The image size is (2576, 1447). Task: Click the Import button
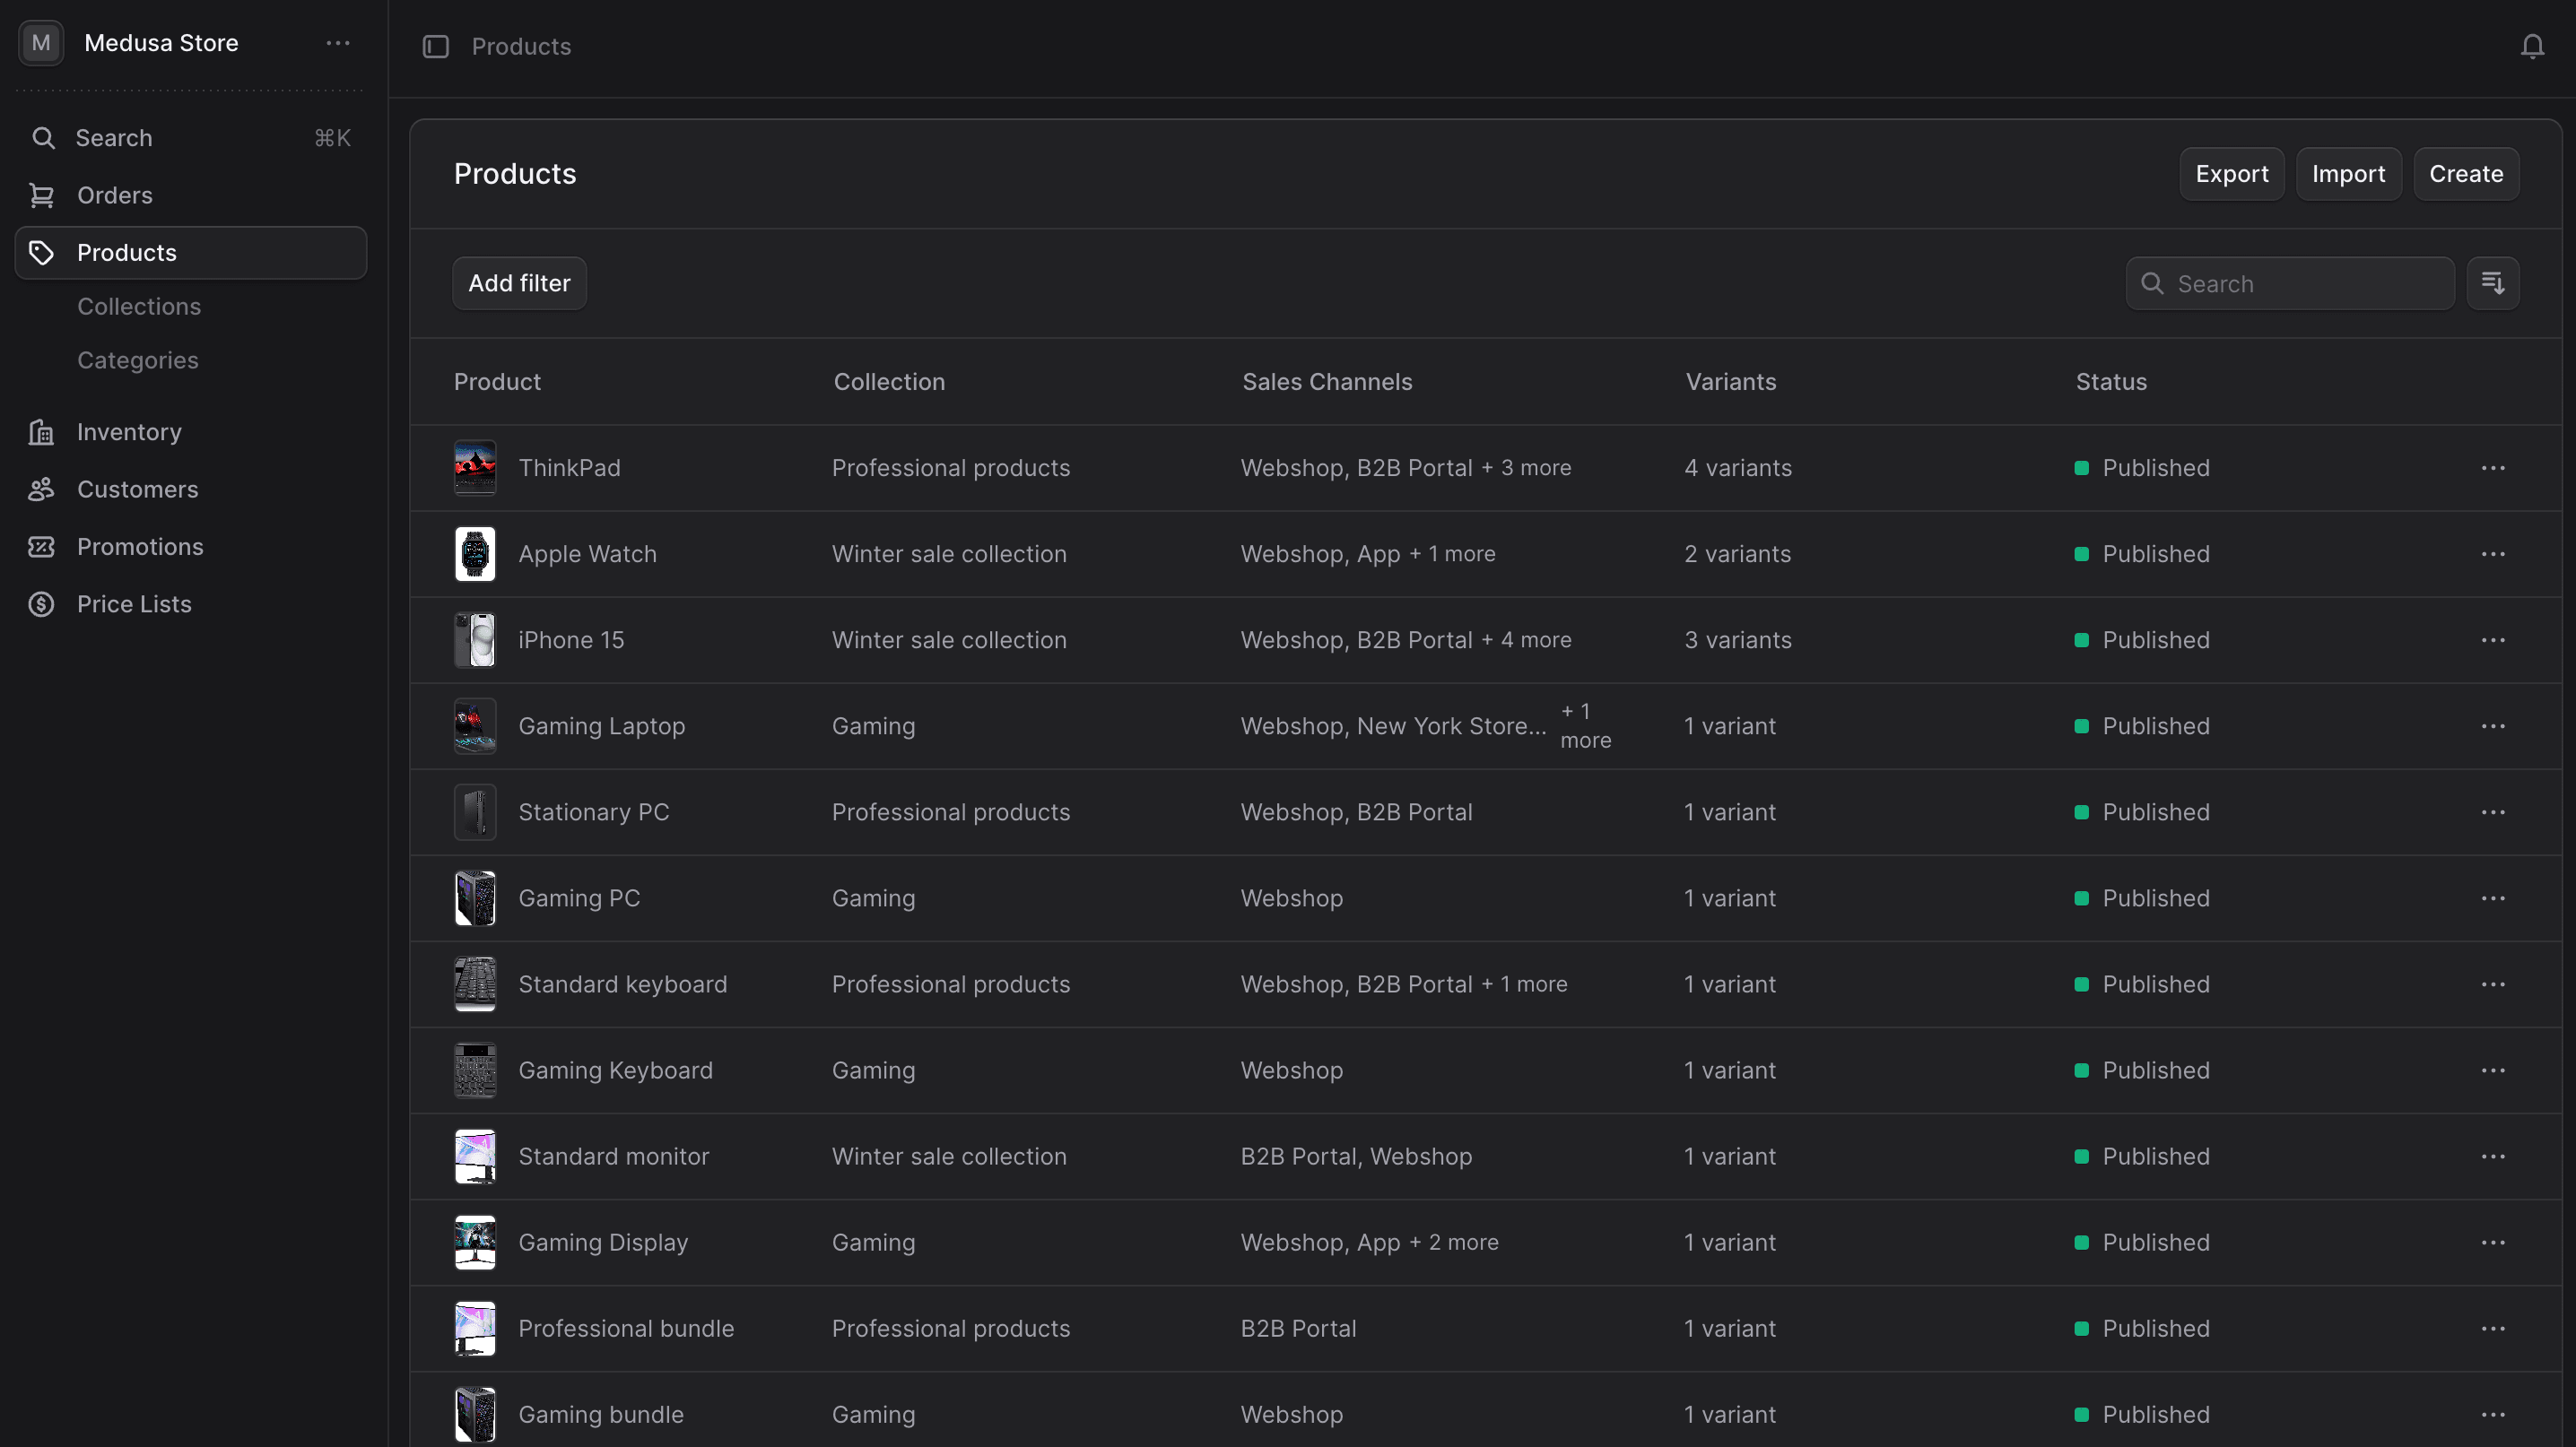[x=2348, y=173]
